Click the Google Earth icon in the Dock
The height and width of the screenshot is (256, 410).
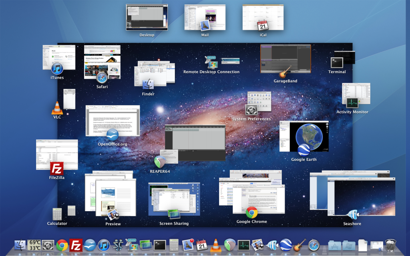pyautogui.click(x=286, y=245)
